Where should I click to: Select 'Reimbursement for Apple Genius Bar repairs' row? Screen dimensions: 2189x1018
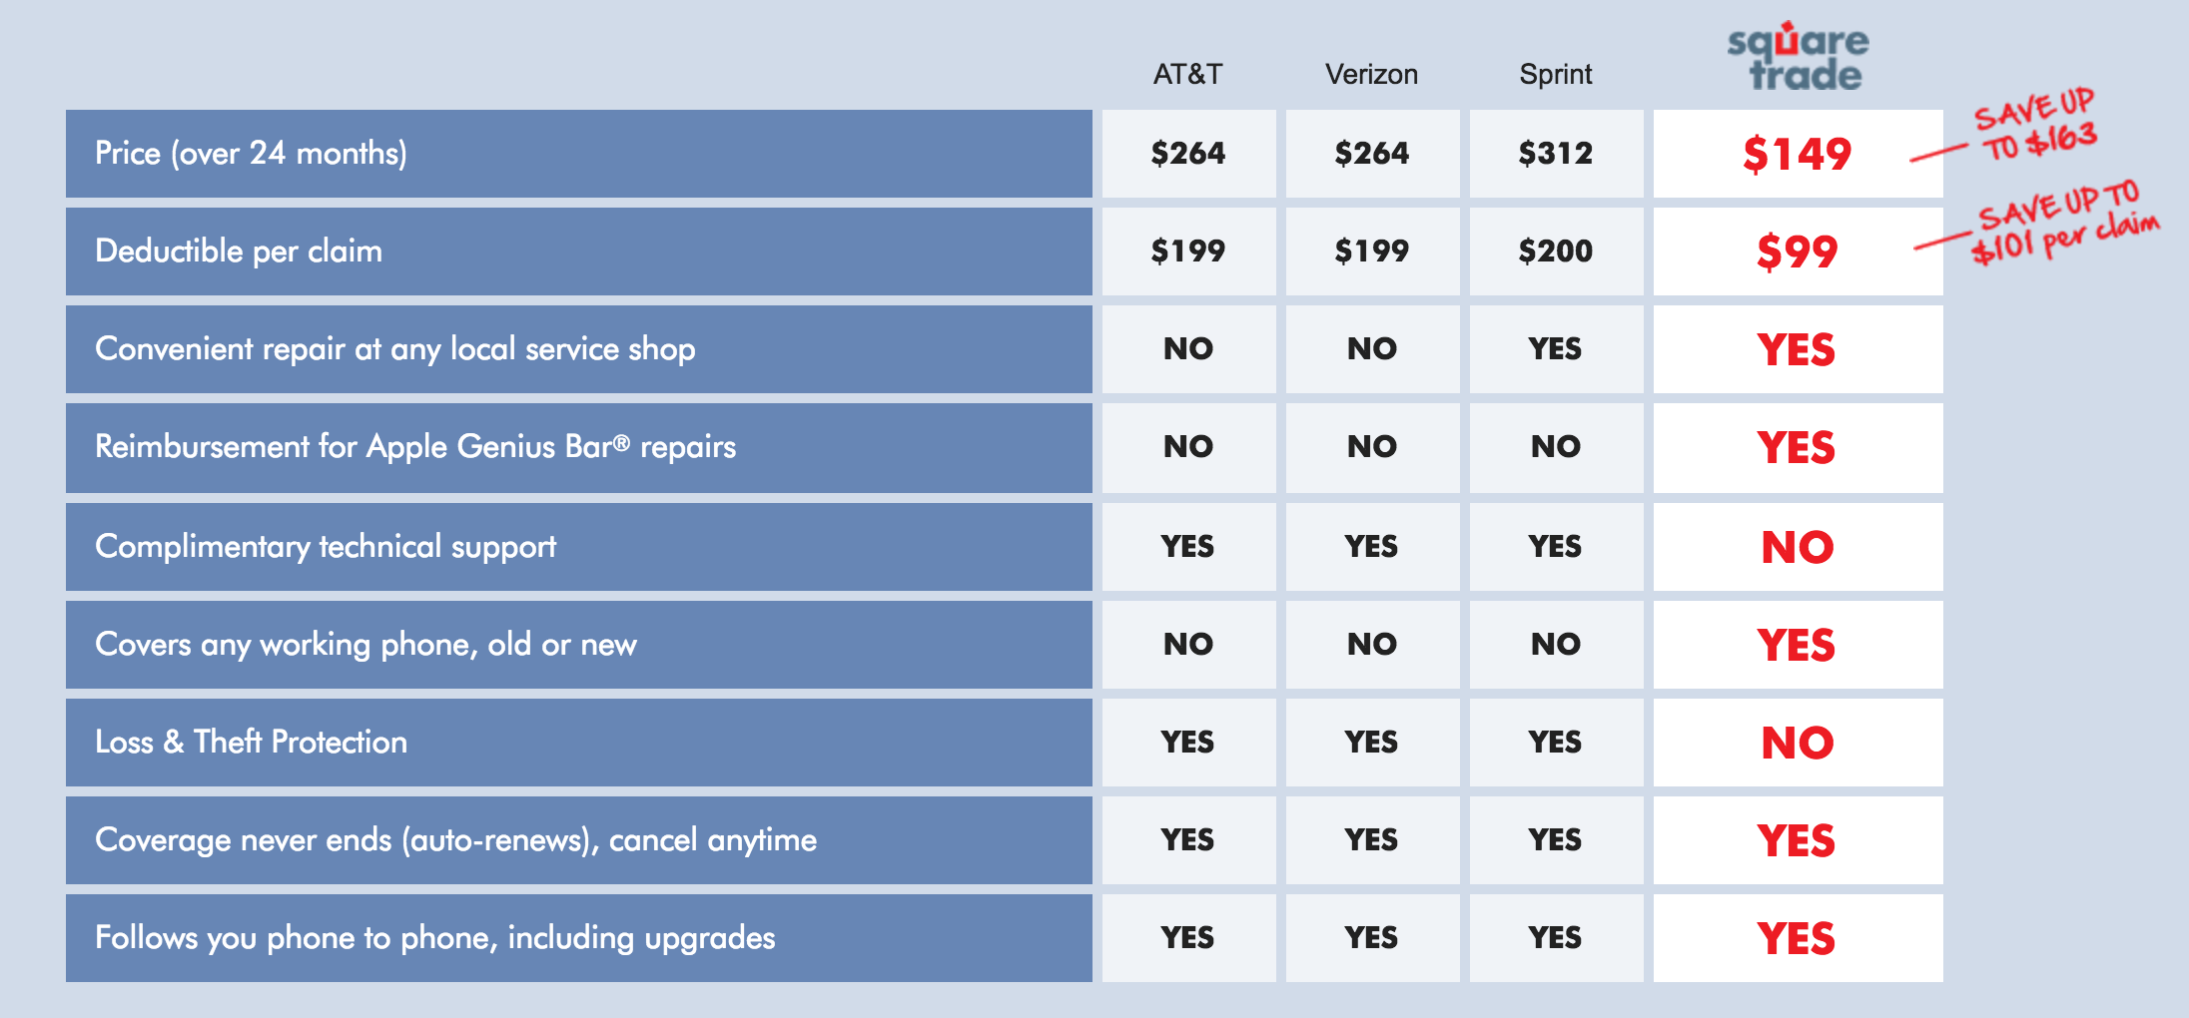pos(415,447)
